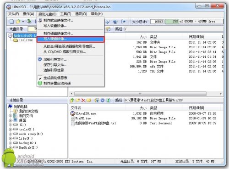Click the New image toolbar icon
Image resolution: width=229 pixels, height=169 pixels.
(x=12, y=22)
